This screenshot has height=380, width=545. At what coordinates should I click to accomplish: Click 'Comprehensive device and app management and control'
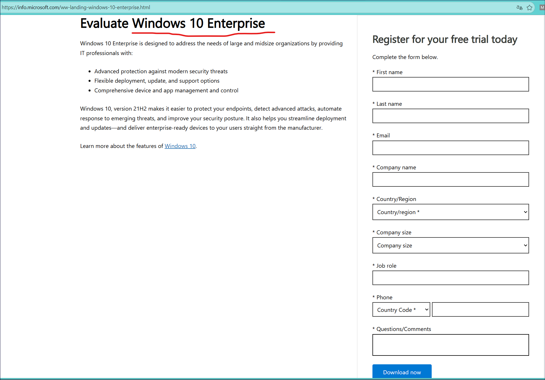[x=166, y=90]
